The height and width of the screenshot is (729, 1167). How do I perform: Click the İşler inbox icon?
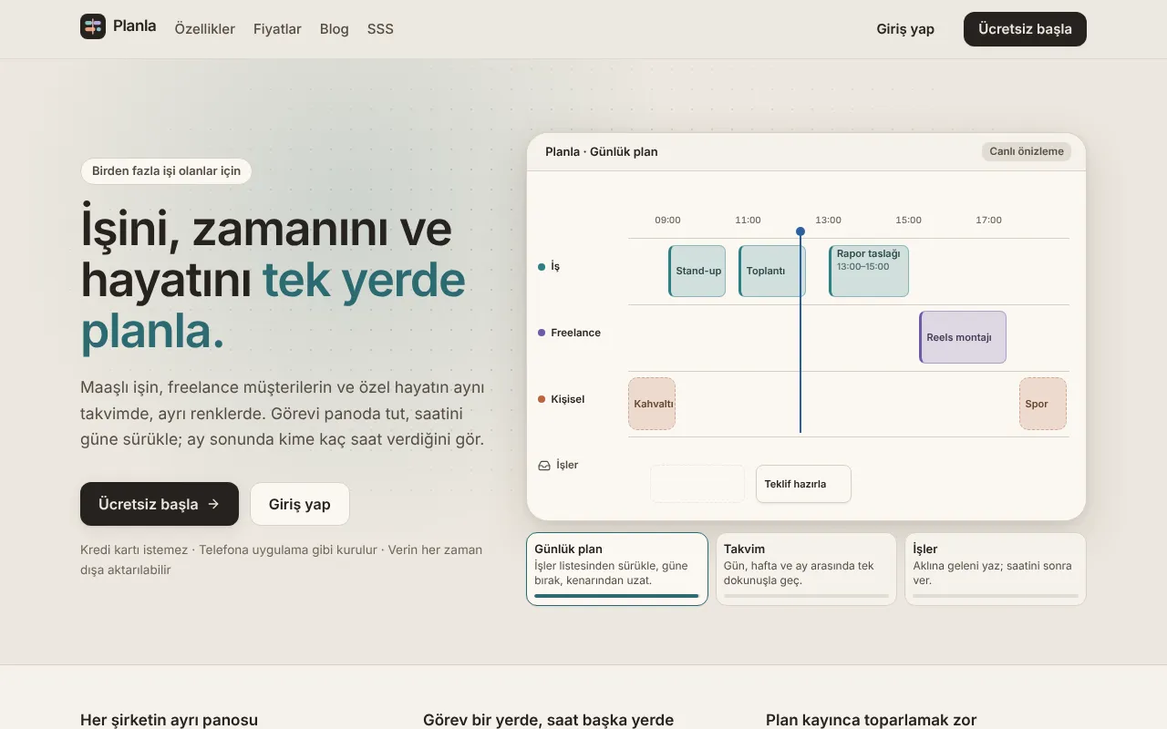(544, 466)
